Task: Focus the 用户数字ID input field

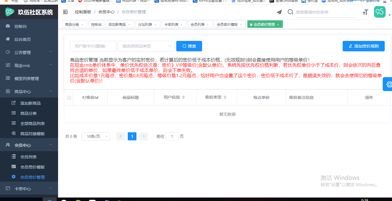Action: (x=93, y=46)
